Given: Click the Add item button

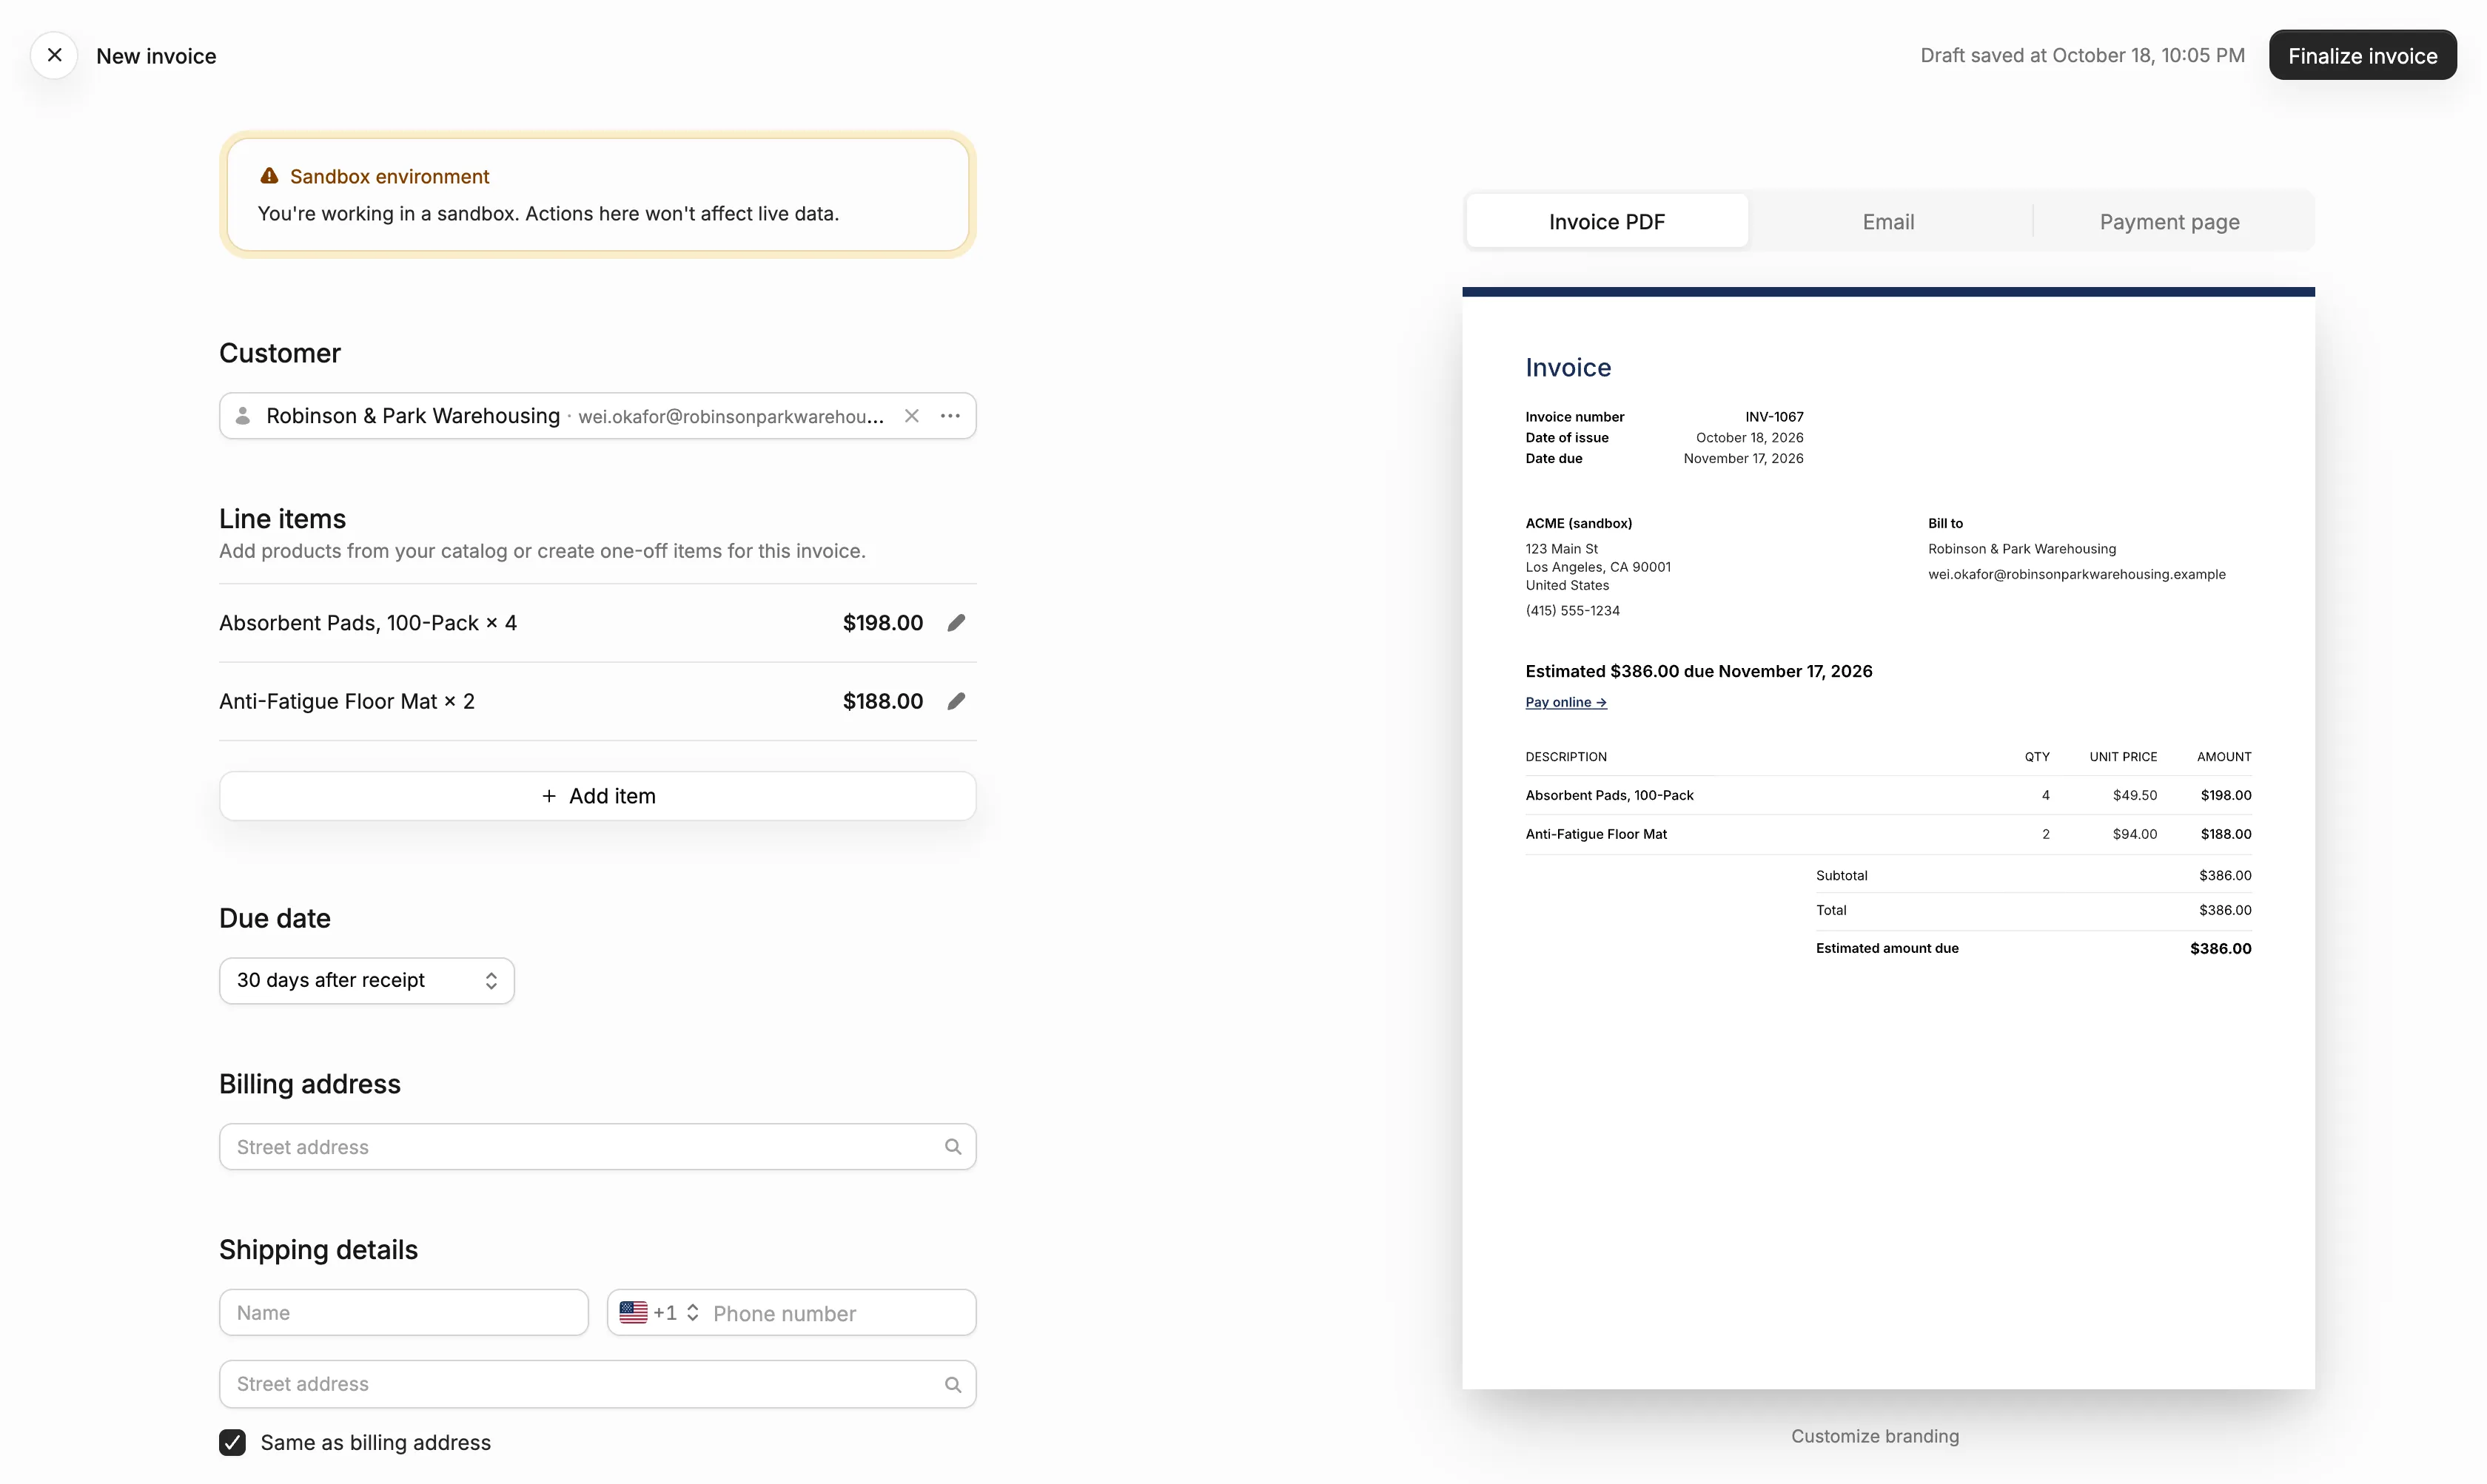Looking at the screenshot, I should coord(597,796).
